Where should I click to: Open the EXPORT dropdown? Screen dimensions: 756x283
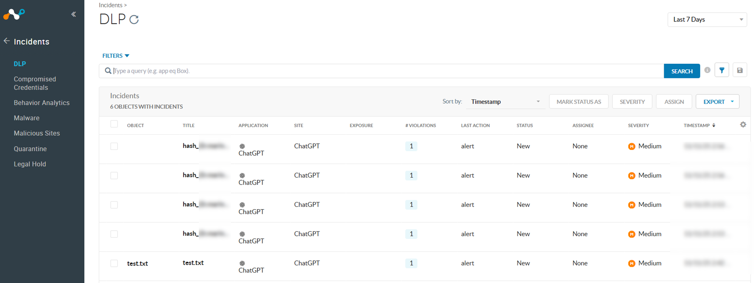pos(717,102)
